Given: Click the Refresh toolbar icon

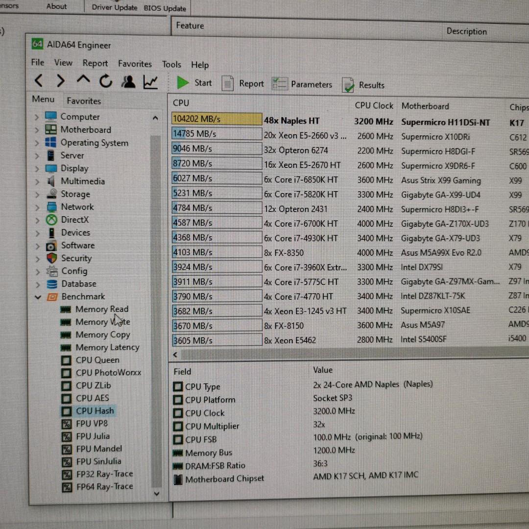Looking at the screenshot, I should [106, 81].
